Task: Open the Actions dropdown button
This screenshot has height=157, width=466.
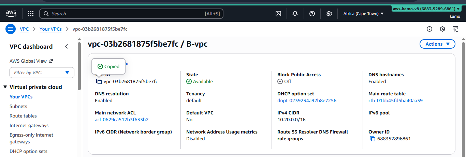Action: pos(438,44)
